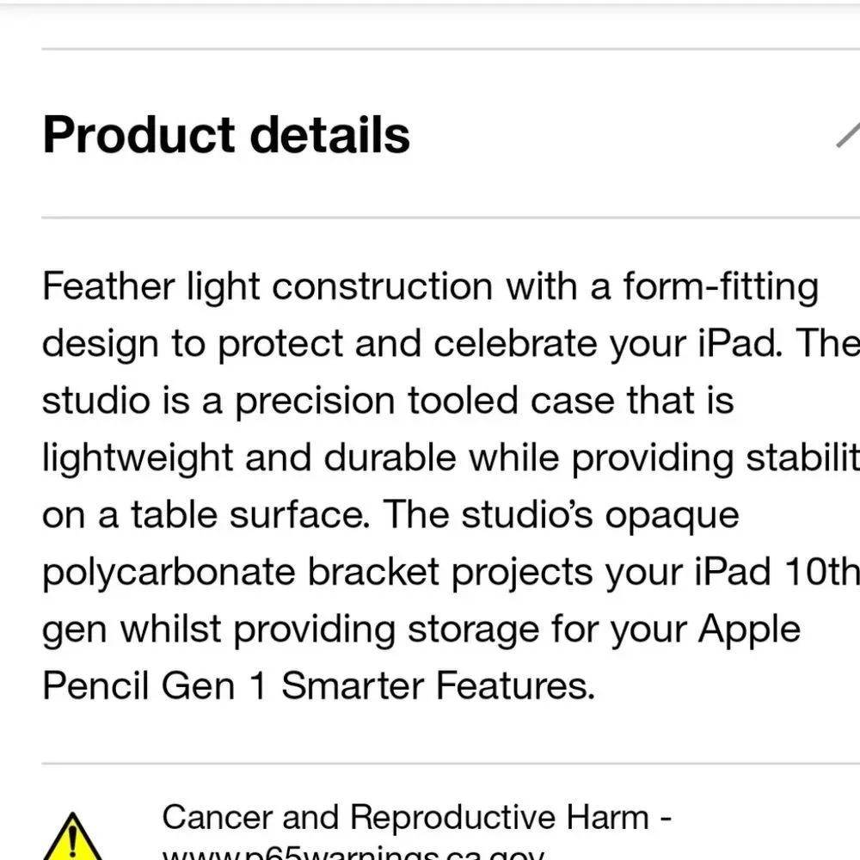Click the words 'Apple' in the description

click(x=749, y=630)
